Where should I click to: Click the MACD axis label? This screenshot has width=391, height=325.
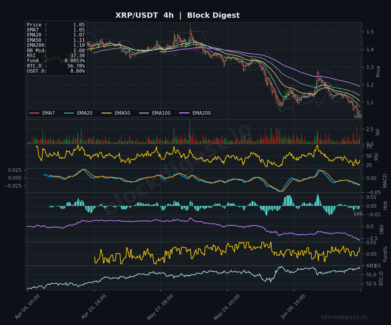[385, 181]
